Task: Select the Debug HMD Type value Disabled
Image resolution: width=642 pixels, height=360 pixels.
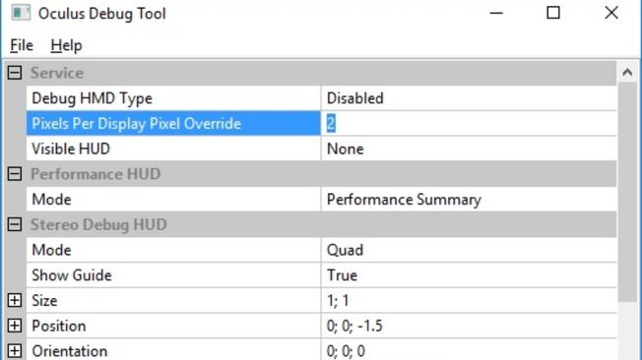Action: (469, 98)
